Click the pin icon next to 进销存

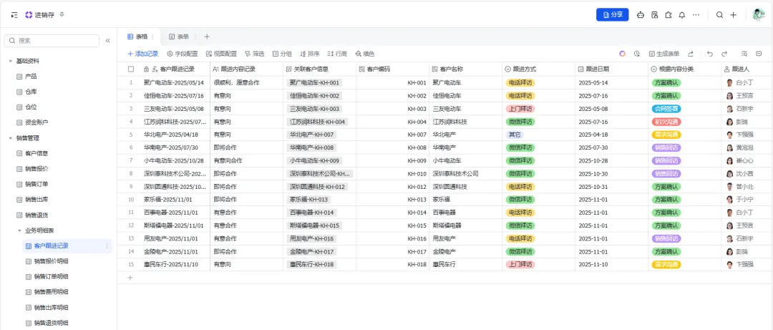coord(62,15)
